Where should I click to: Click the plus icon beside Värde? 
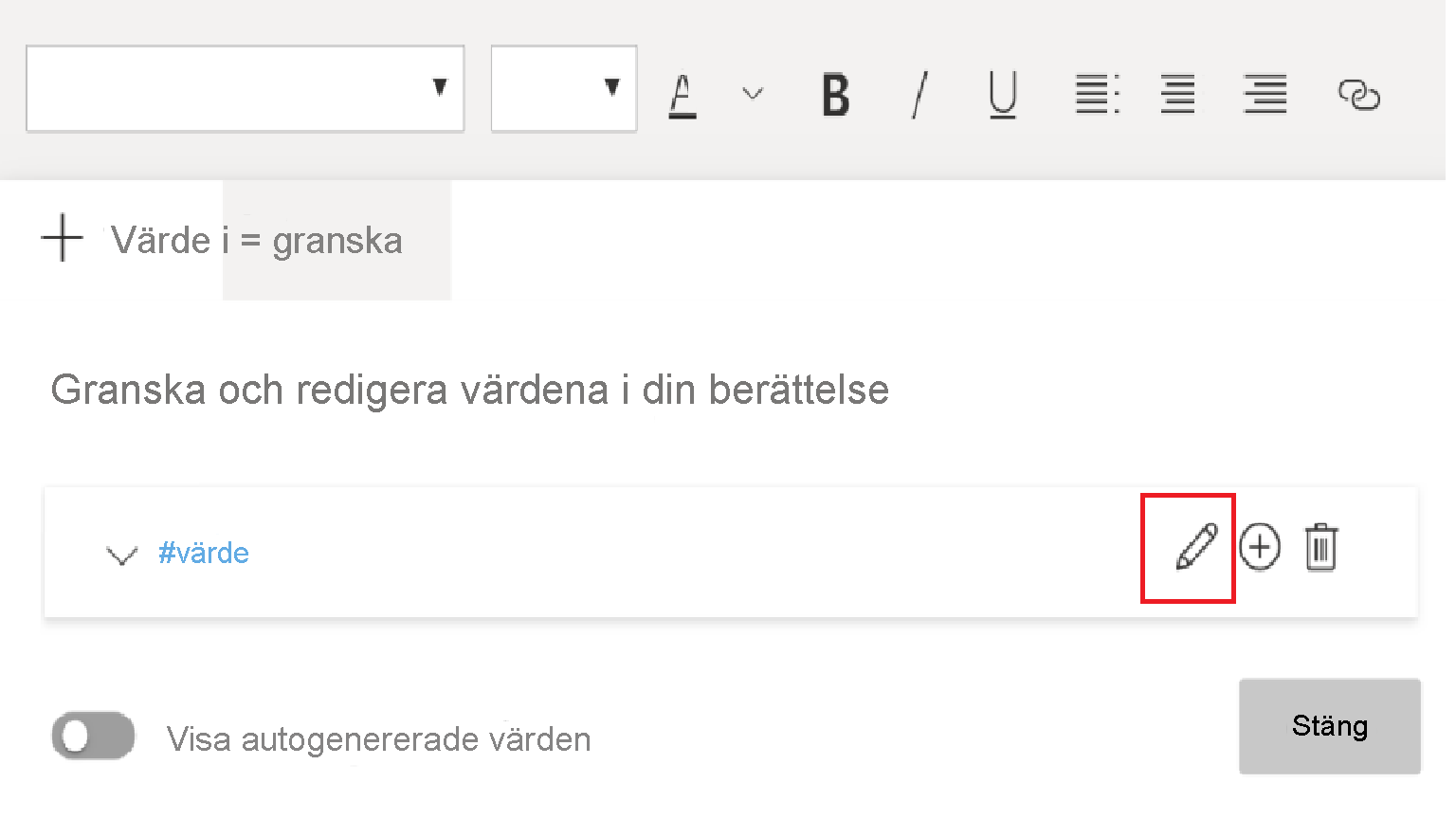(63, 237)
